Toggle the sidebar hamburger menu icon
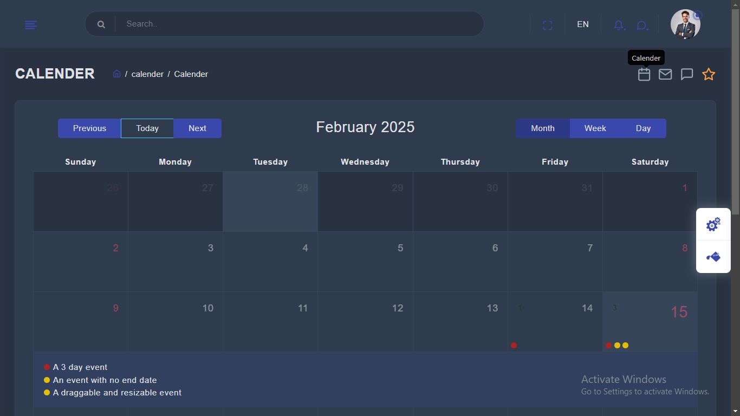The height and width of the screenshot is (416, 740). [31, 25]
